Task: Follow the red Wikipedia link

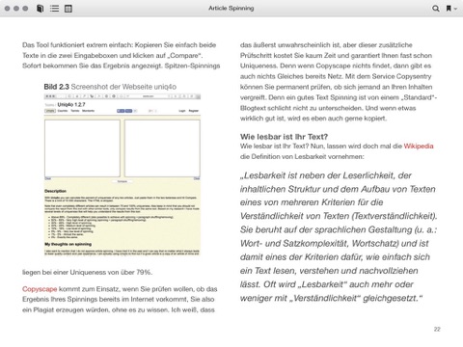Action: (x=419, y=147)
